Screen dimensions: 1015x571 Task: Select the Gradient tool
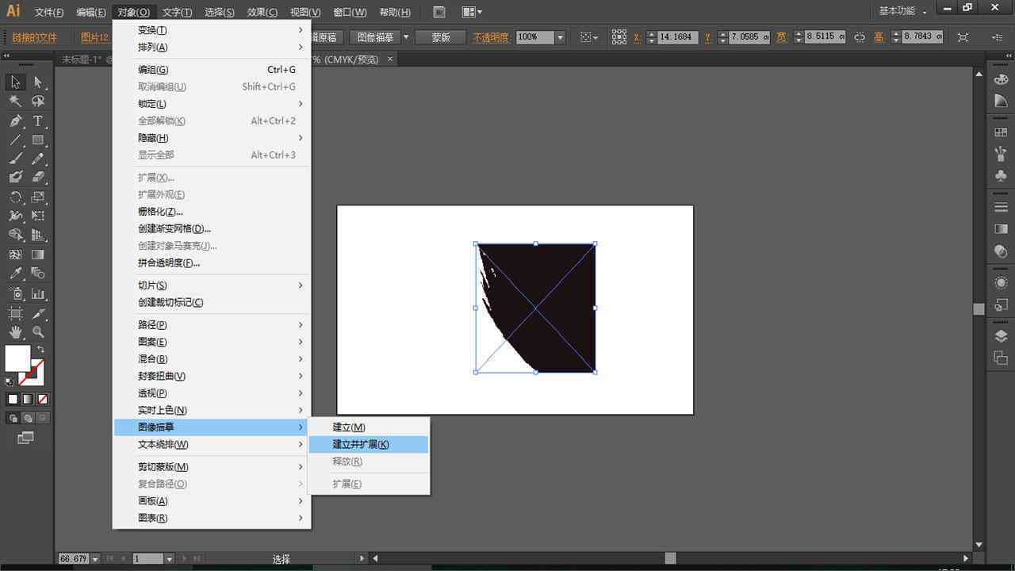click(37, 255)
